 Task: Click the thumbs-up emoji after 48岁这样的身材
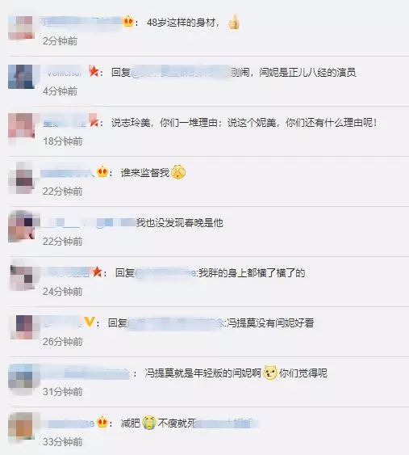(234, 22)
